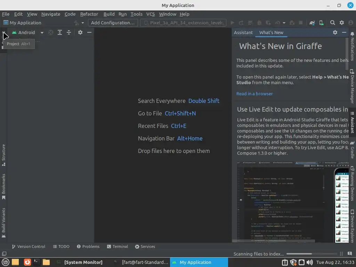Click the Run app play icon
Screen dimensions: 356x267
(x=232, y=23)
